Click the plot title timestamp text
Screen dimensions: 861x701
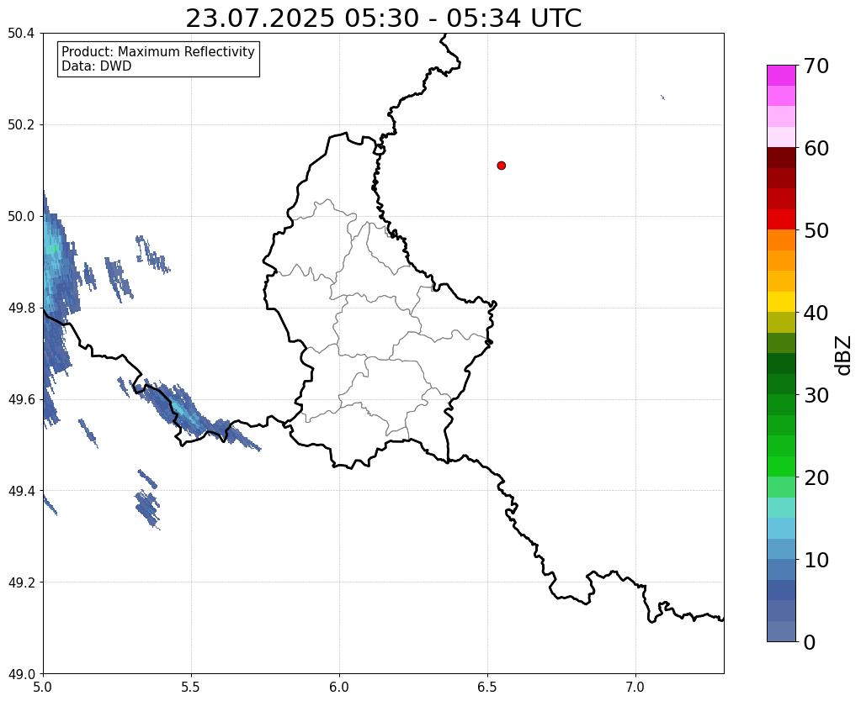383,18
